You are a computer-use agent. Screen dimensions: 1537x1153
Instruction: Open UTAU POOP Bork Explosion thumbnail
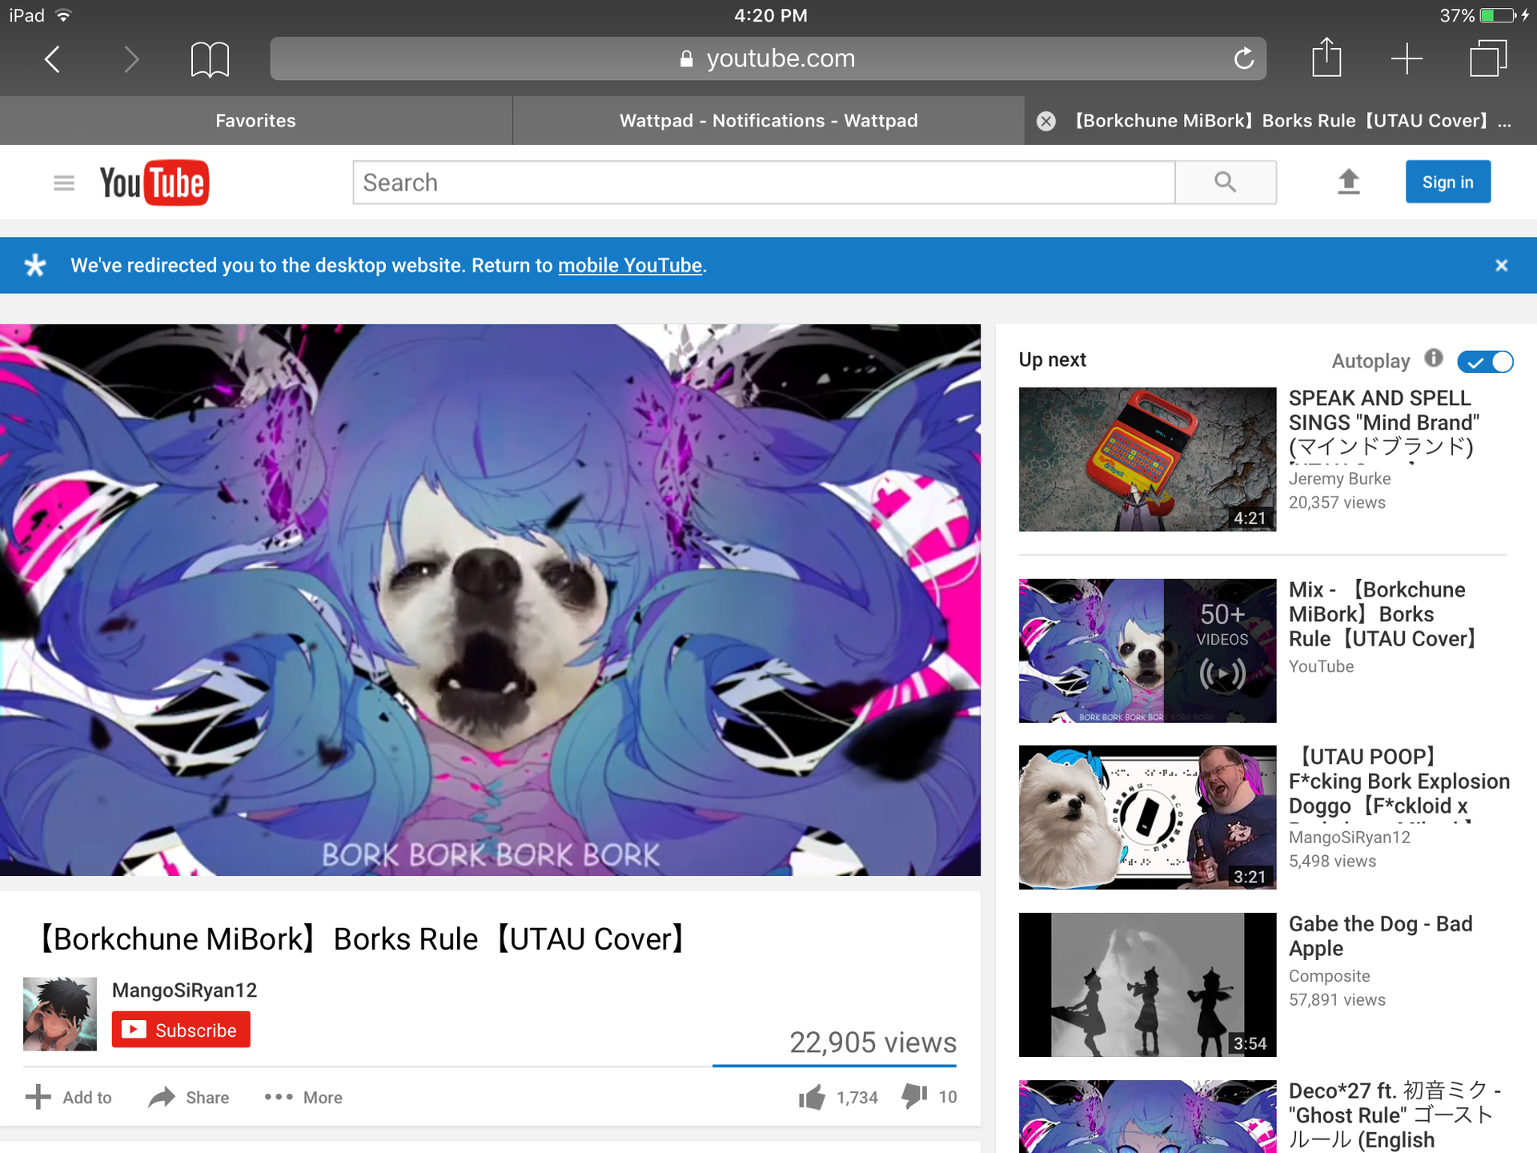1147,818
